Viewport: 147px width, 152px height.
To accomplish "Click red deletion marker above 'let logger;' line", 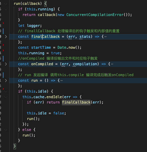I will [3, 23].
